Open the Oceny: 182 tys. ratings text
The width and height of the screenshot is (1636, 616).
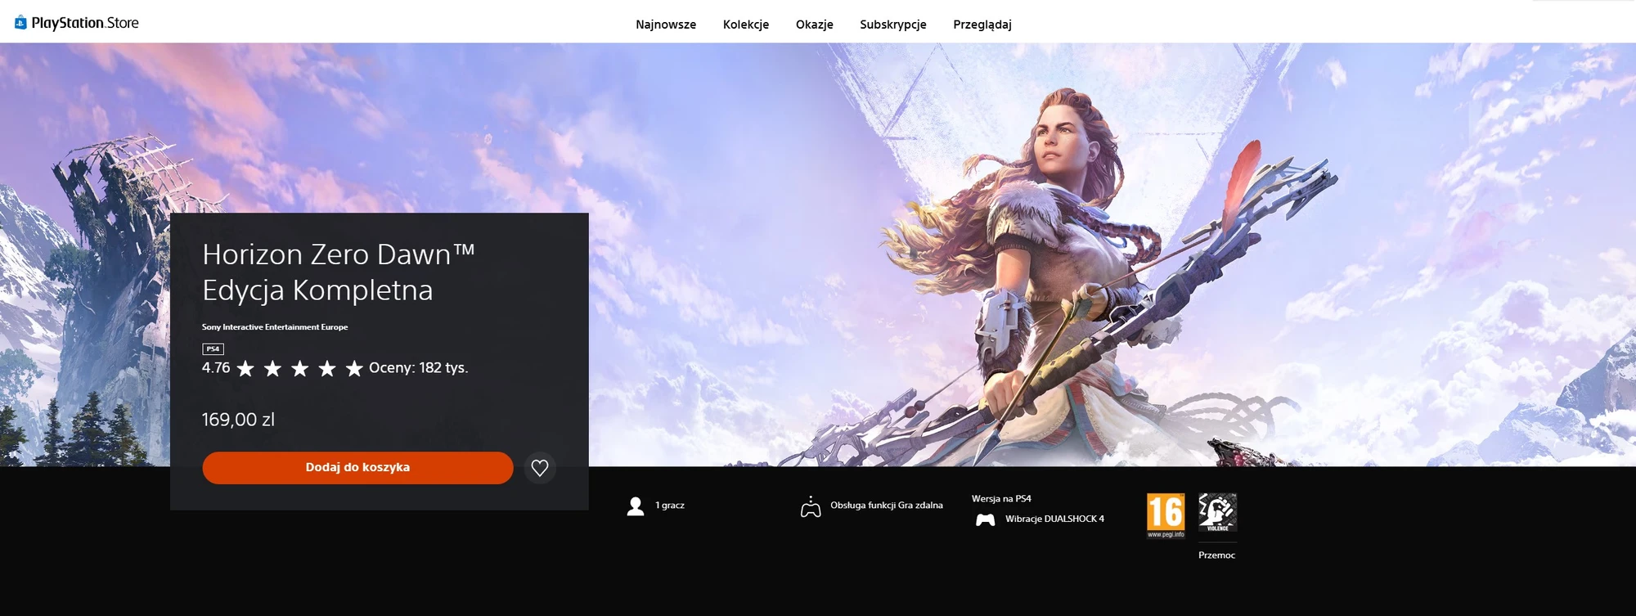coord(419,368)
